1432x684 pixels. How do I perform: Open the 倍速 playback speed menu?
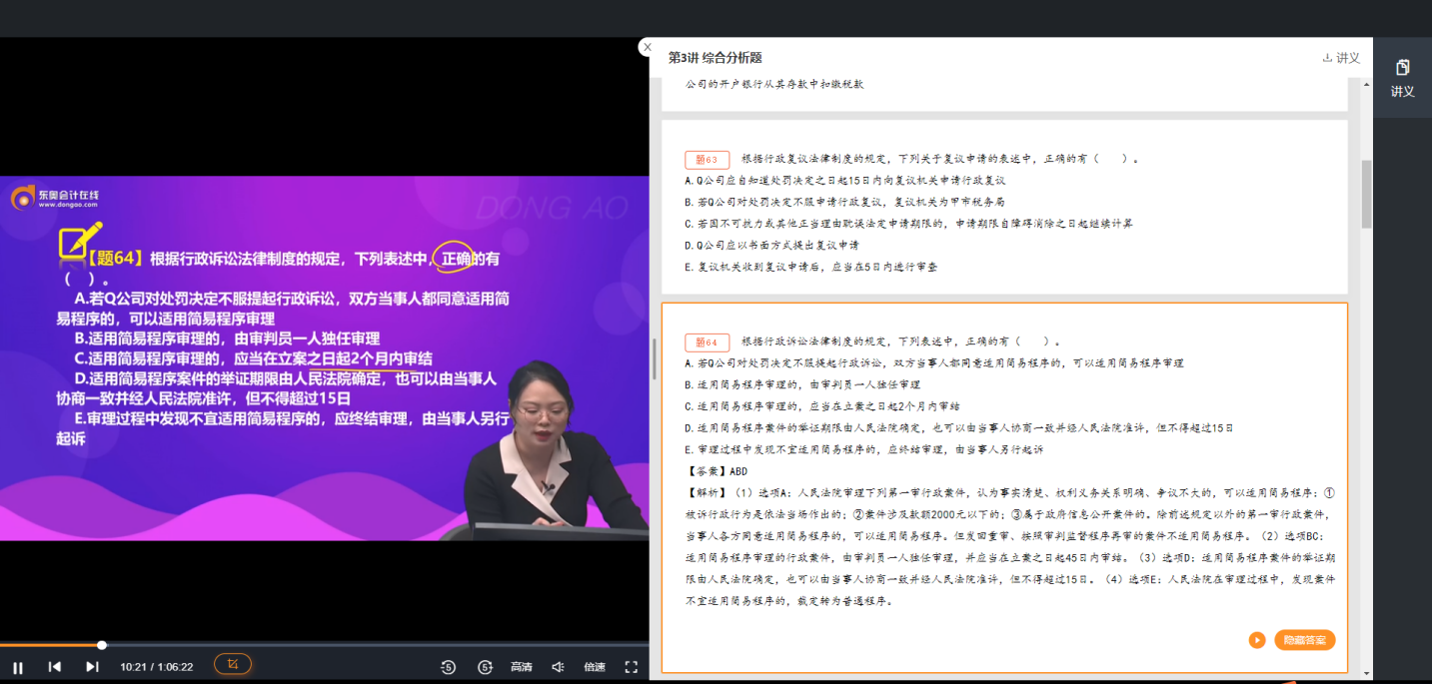595,666
